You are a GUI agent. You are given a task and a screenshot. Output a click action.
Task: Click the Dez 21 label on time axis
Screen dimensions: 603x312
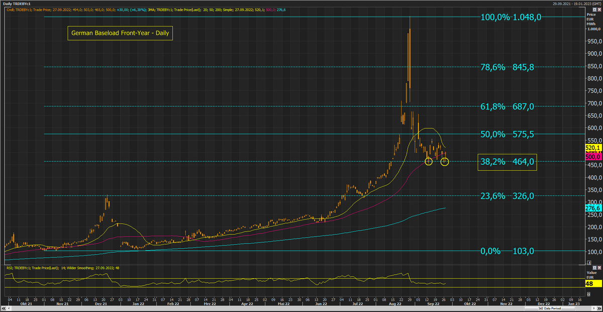point(100,304)
